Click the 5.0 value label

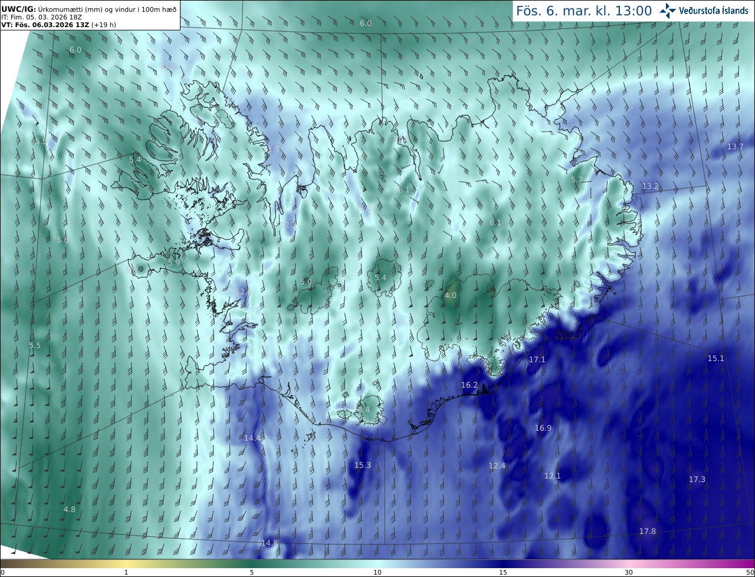pos(306,281)
